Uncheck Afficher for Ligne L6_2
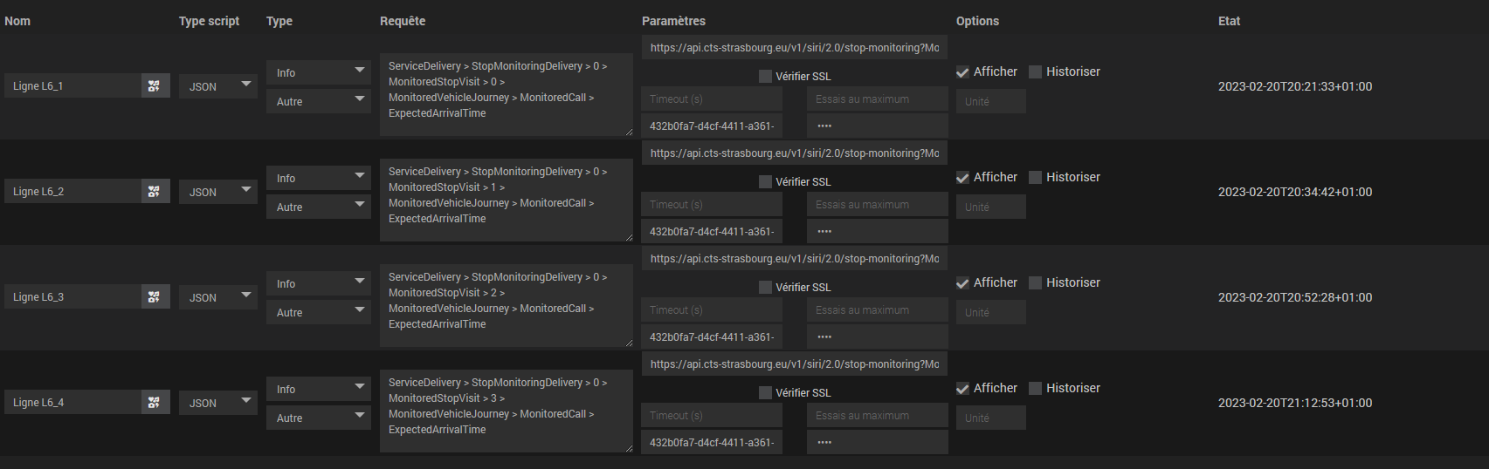The height and width of the screenshot is (469, 1489). (962, 178)
